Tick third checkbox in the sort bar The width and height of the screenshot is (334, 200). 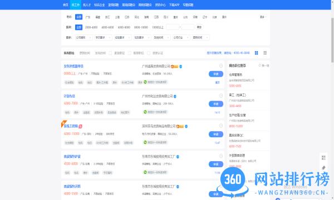[149, 53]
